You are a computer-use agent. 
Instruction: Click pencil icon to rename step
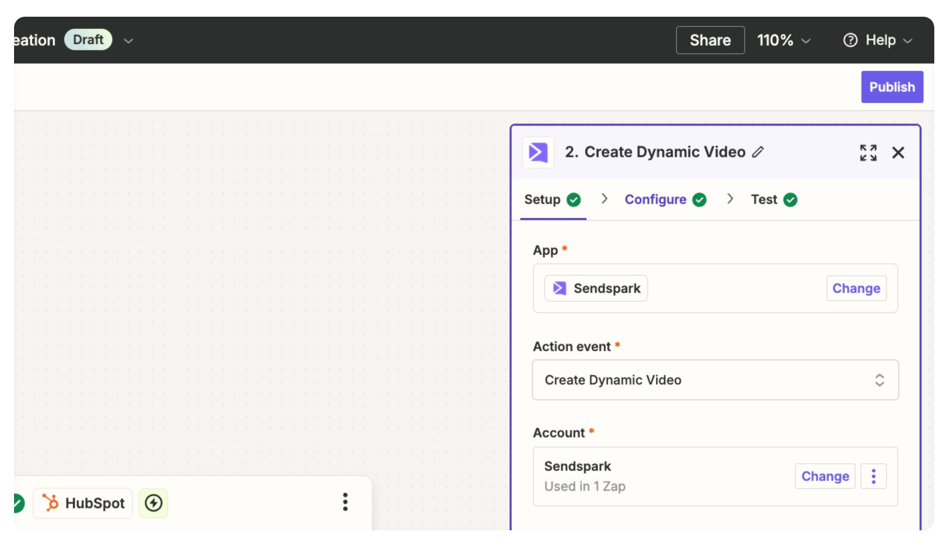click(x=758, y=152)
